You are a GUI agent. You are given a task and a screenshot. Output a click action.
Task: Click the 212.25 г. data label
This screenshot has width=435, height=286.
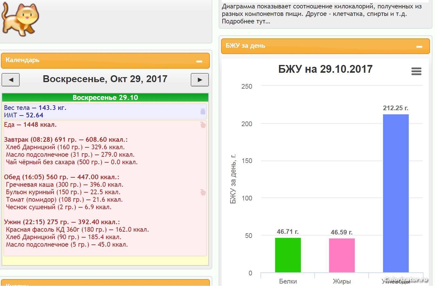(396, 108)
